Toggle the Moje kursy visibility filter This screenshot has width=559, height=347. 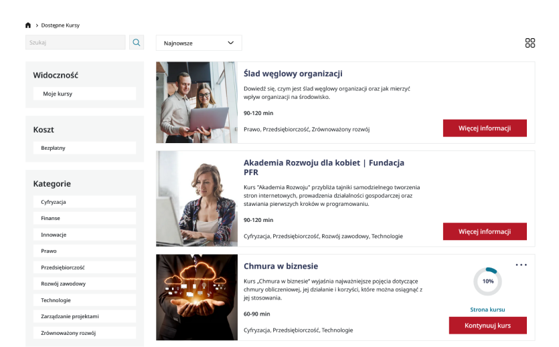84,94
